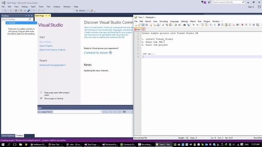Switch to the Server Explorer tab
Image resolution: width=262 pixels, height=147 pixels.
click(8, 136)
